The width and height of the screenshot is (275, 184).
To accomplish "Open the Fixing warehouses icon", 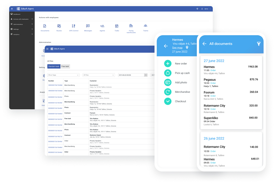I will 131,26.
